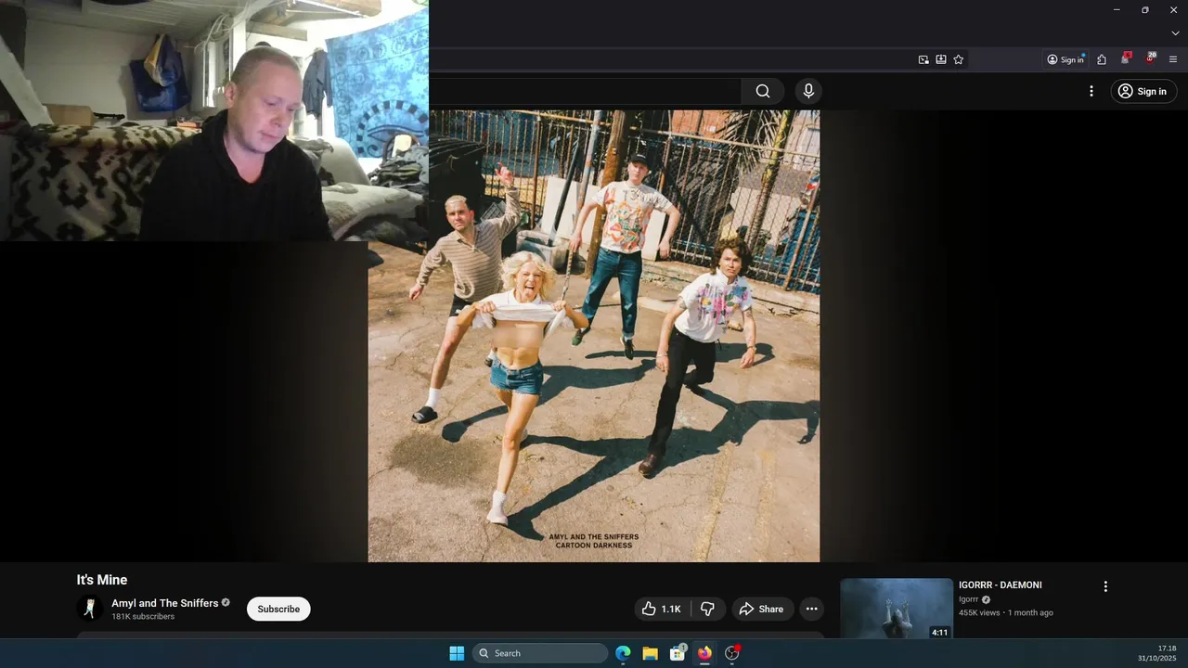This screenshot has width=1188, height=668.
Task: Click the YouTube Sign in button
Action: pos(1143,91)
